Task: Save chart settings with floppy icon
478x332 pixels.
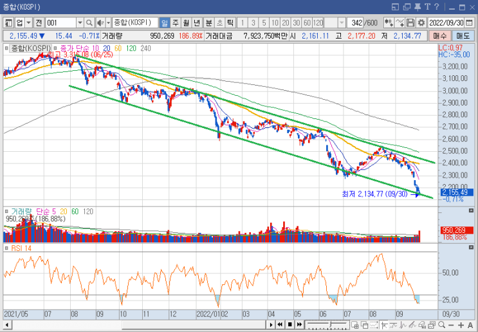Action: click(410, 23)
